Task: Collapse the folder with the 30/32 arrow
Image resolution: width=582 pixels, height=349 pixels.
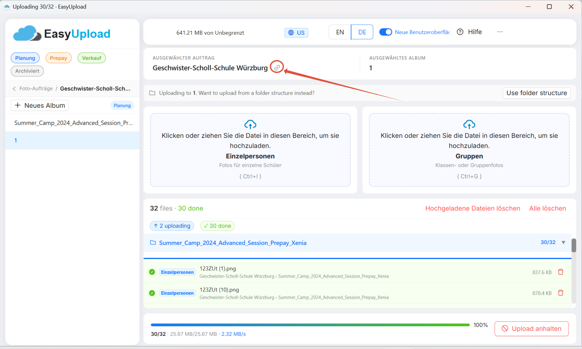Action: [x=563, y=243]
